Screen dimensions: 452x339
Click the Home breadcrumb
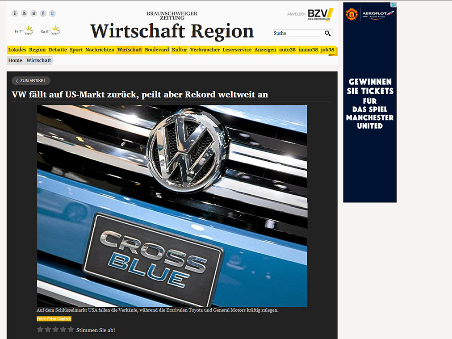pyautogui.click(x=15, y=60)
